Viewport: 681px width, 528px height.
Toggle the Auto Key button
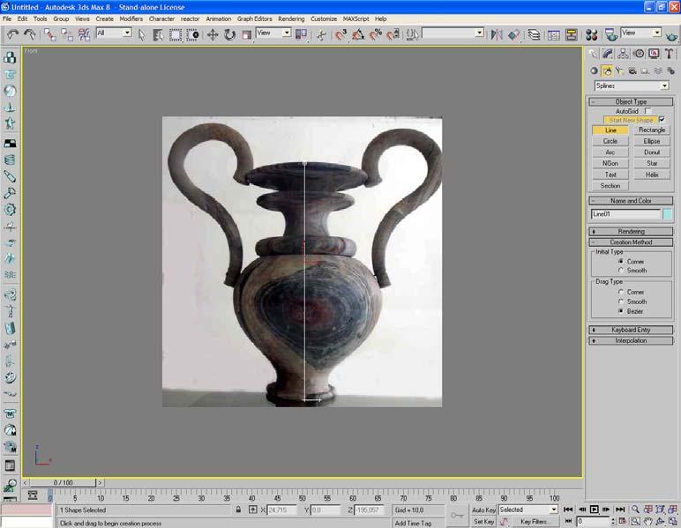tap(483, 509)
